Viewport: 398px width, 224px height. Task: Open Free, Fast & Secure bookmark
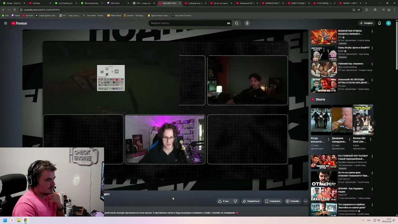182,15
